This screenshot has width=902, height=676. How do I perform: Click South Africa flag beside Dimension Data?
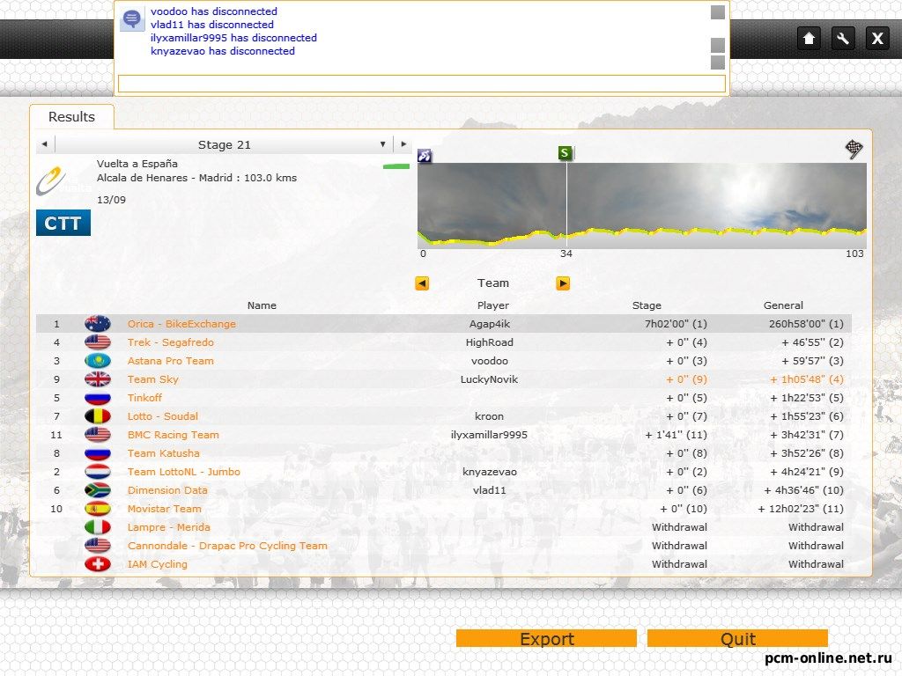[98, 490]
